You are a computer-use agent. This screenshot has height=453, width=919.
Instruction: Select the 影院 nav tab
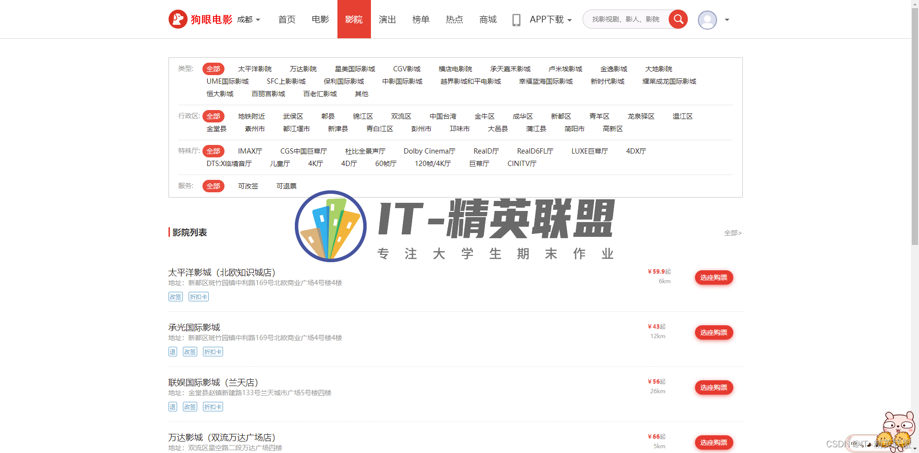click(354, 19)
